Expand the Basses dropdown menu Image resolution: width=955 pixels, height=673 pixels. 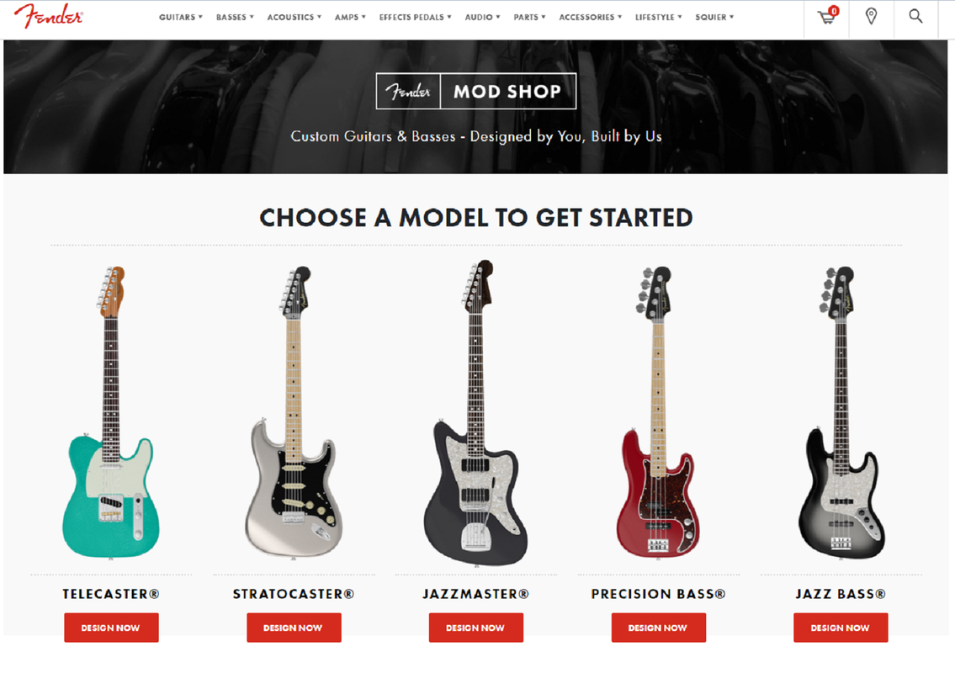[235, 17]
